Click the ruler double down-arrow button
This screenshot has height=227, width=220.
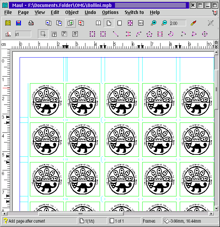pyautogui.click(x=216, y=47)
